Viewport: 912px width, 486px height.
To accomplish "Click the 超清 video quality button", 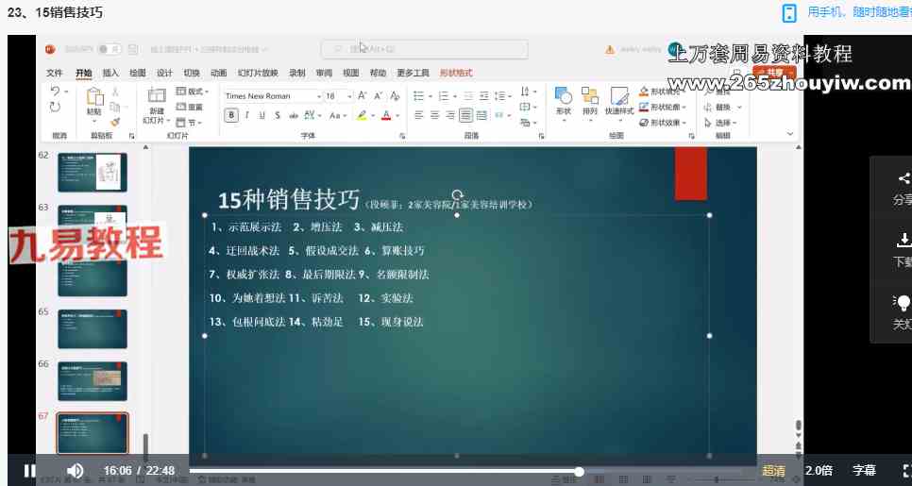I will (x=773, y=470).
